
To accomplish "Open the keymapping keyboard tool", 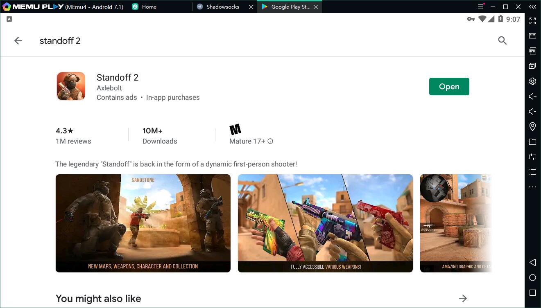I will (x=532, y=36).
